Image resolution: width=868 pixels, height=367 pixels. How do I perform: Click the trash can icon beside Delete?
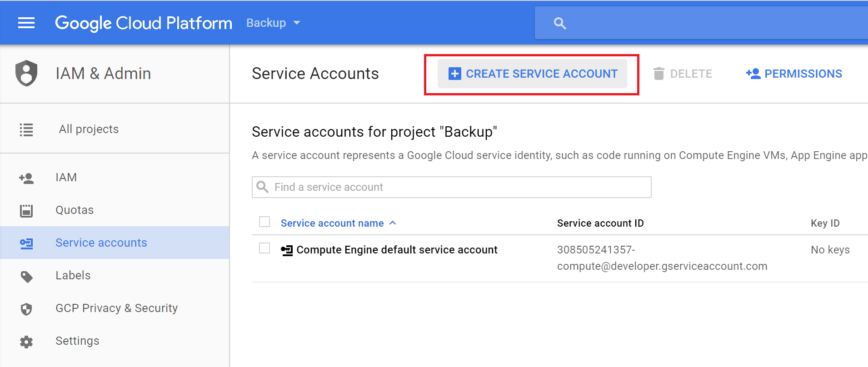pyautogui.click(x=658, y=74)
